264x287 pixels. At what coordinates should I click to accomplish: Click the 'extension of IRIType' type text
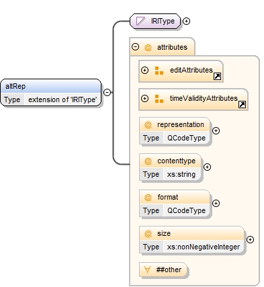click(x=62, y=99)
